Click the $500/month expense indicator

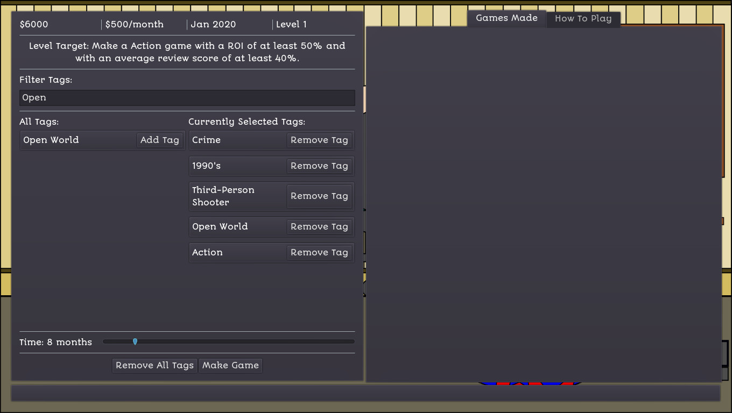pos(135,25)
